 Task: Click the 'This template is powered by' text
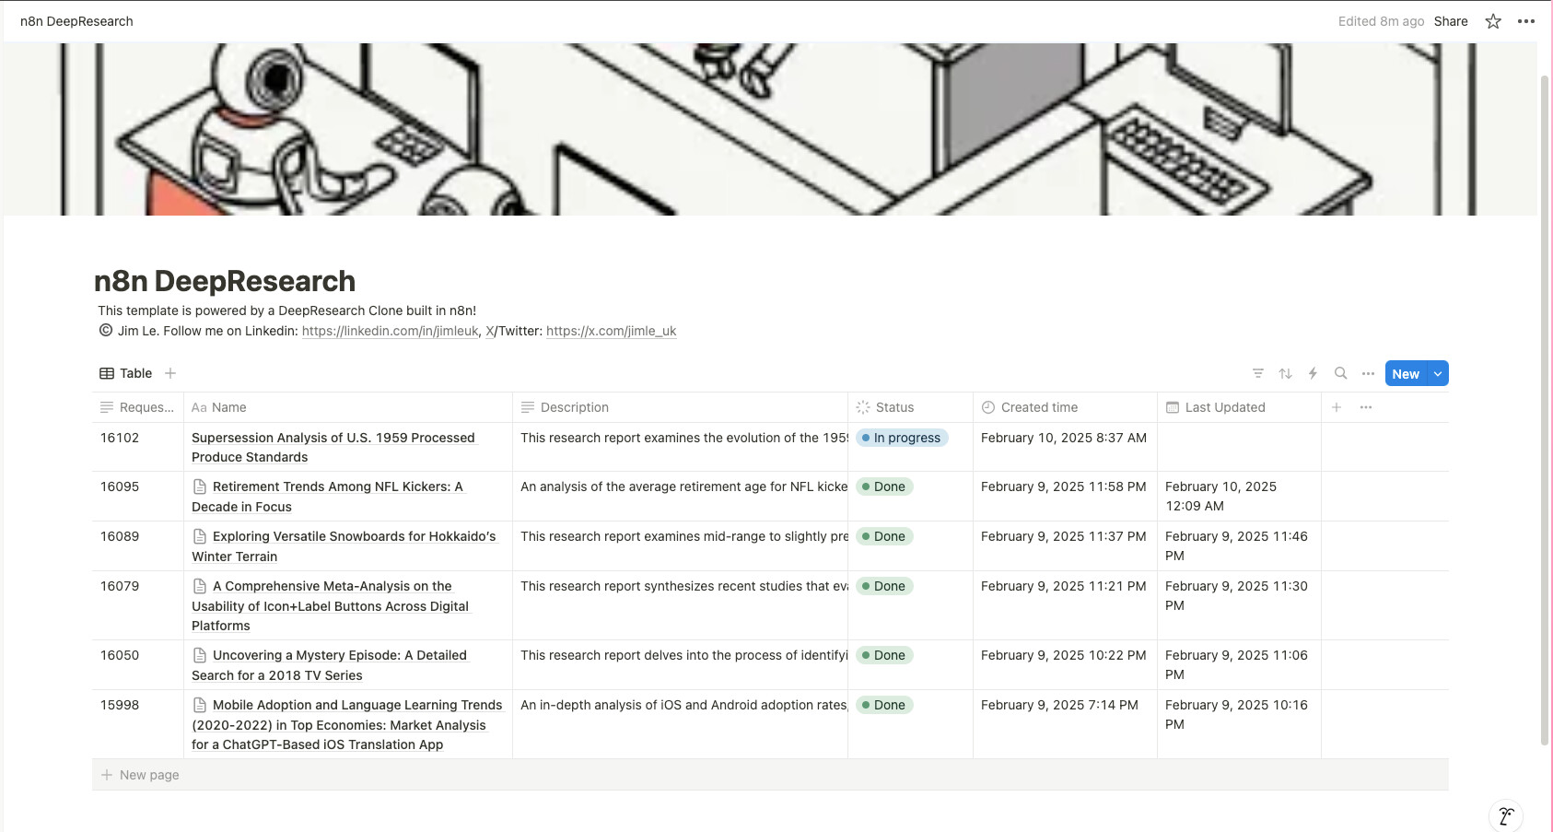287,311
